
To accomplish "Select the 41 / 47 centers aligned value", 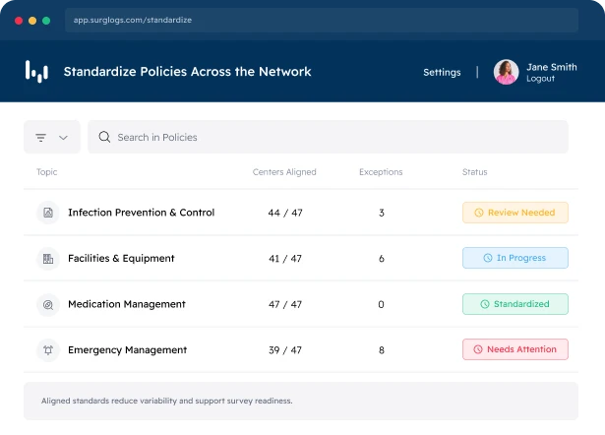I will point(285,259).
